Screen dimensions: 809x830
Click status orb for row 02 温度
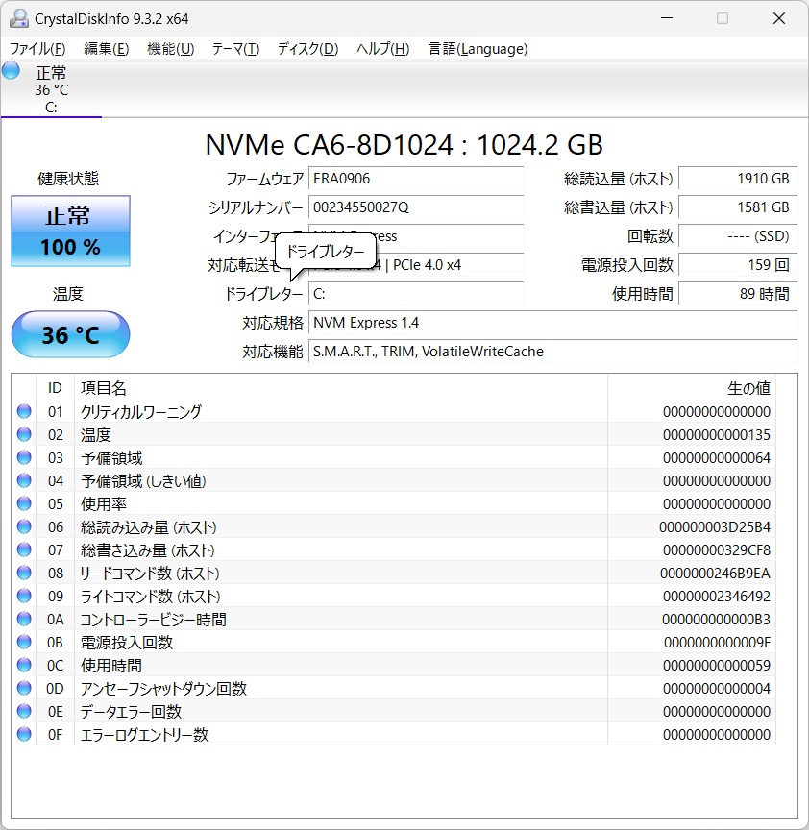pos(24,434)
